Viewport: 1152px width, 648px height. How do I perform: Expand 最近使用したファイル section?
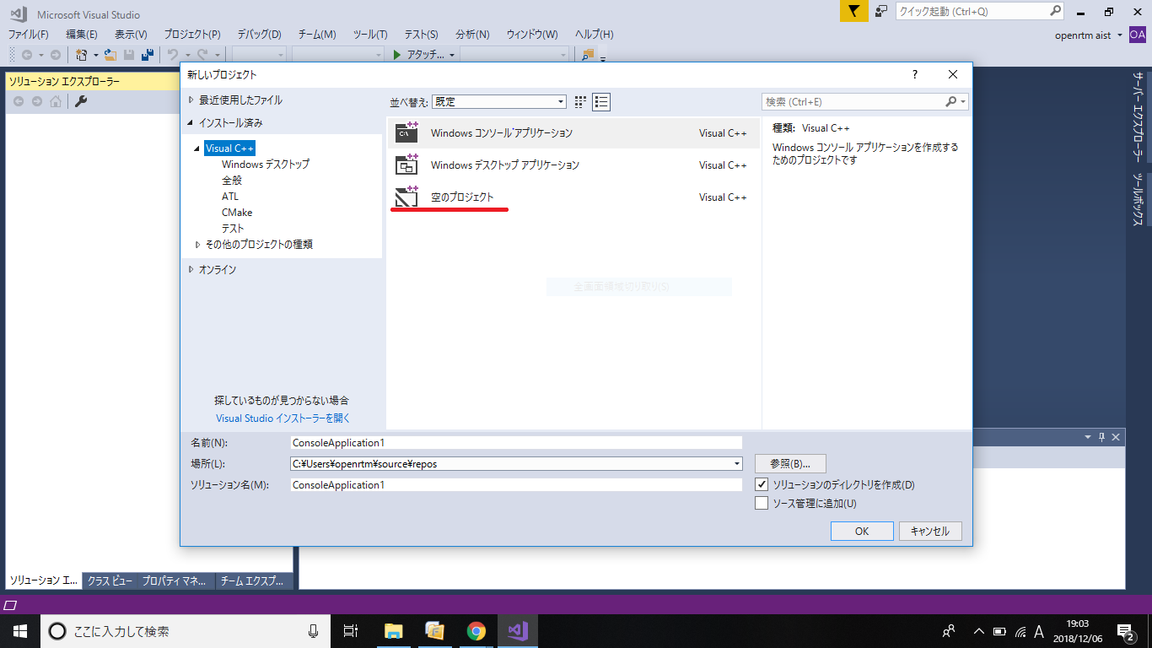pyautogui.click(x=191, y=100)
